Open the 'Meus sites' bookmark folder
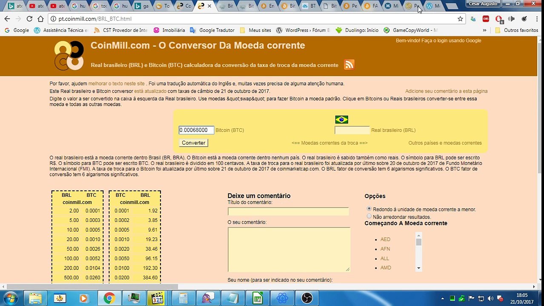544x306 pixels. (x=255, y=30)
